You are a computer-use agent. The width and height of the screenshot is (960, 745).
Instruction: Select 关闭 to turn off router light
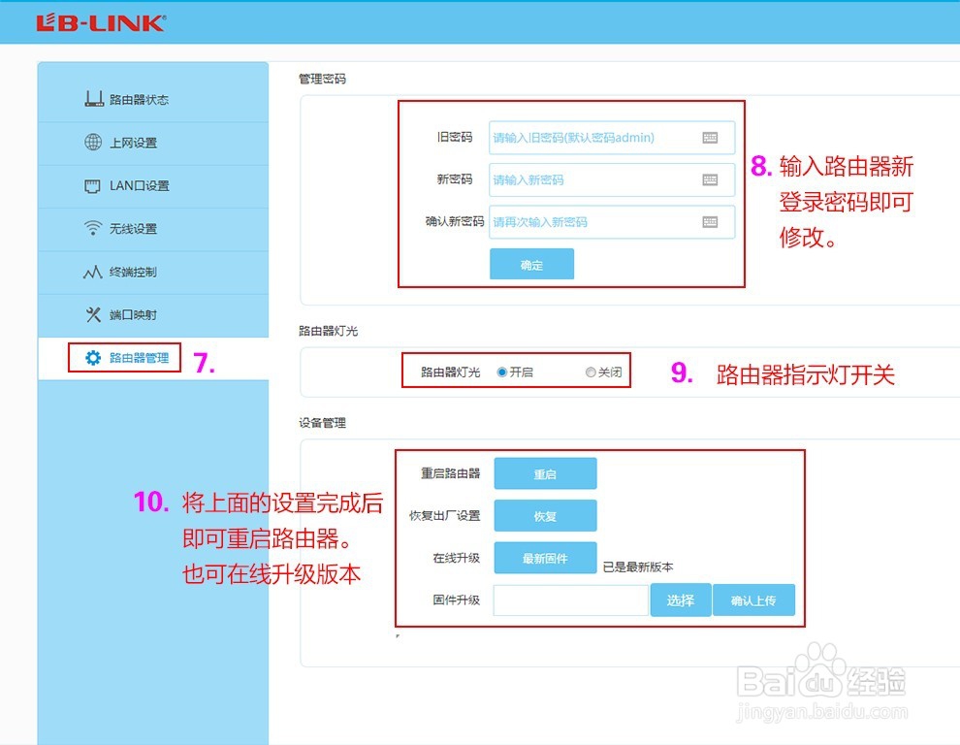(x=591, y=372)
